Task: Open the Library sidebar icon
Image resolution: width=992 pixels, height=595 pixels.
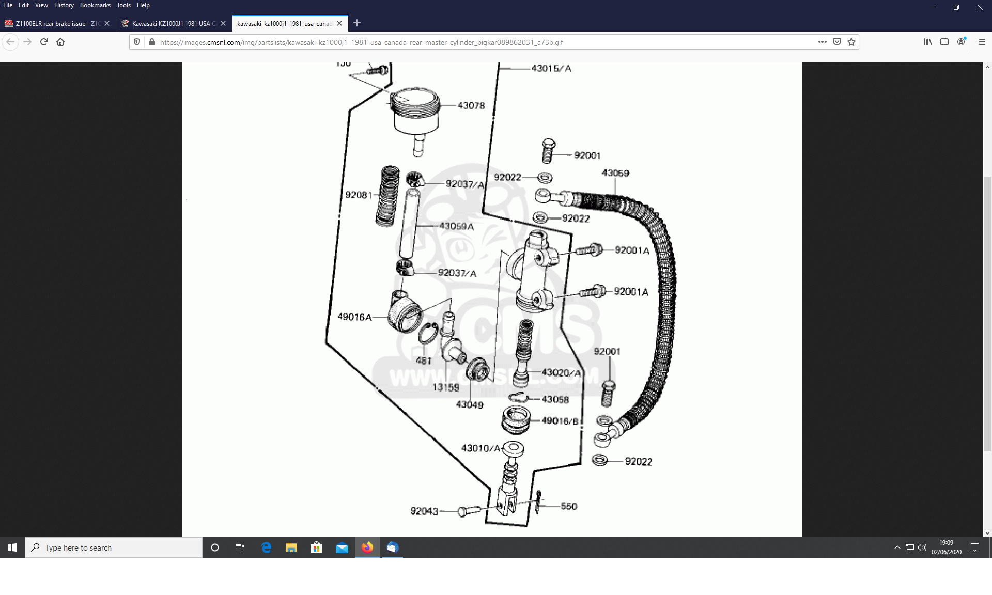Action: (x=928, y=42)
